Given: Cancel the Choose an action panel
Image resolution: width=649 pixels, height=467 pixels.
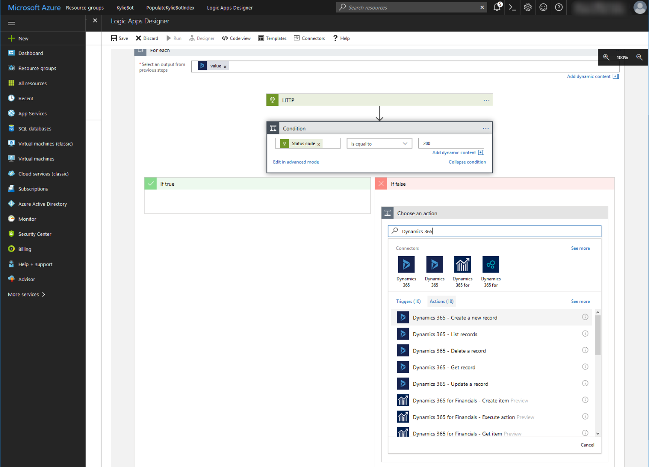Looking at the screenshot, I should [588, 445].
